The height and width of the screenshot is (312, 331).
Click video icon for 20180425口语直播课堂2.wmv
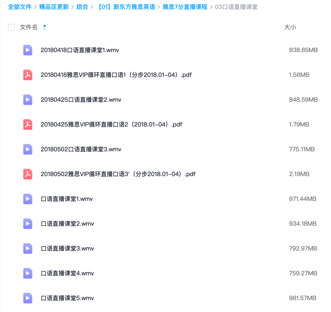(x=28, y=100)
